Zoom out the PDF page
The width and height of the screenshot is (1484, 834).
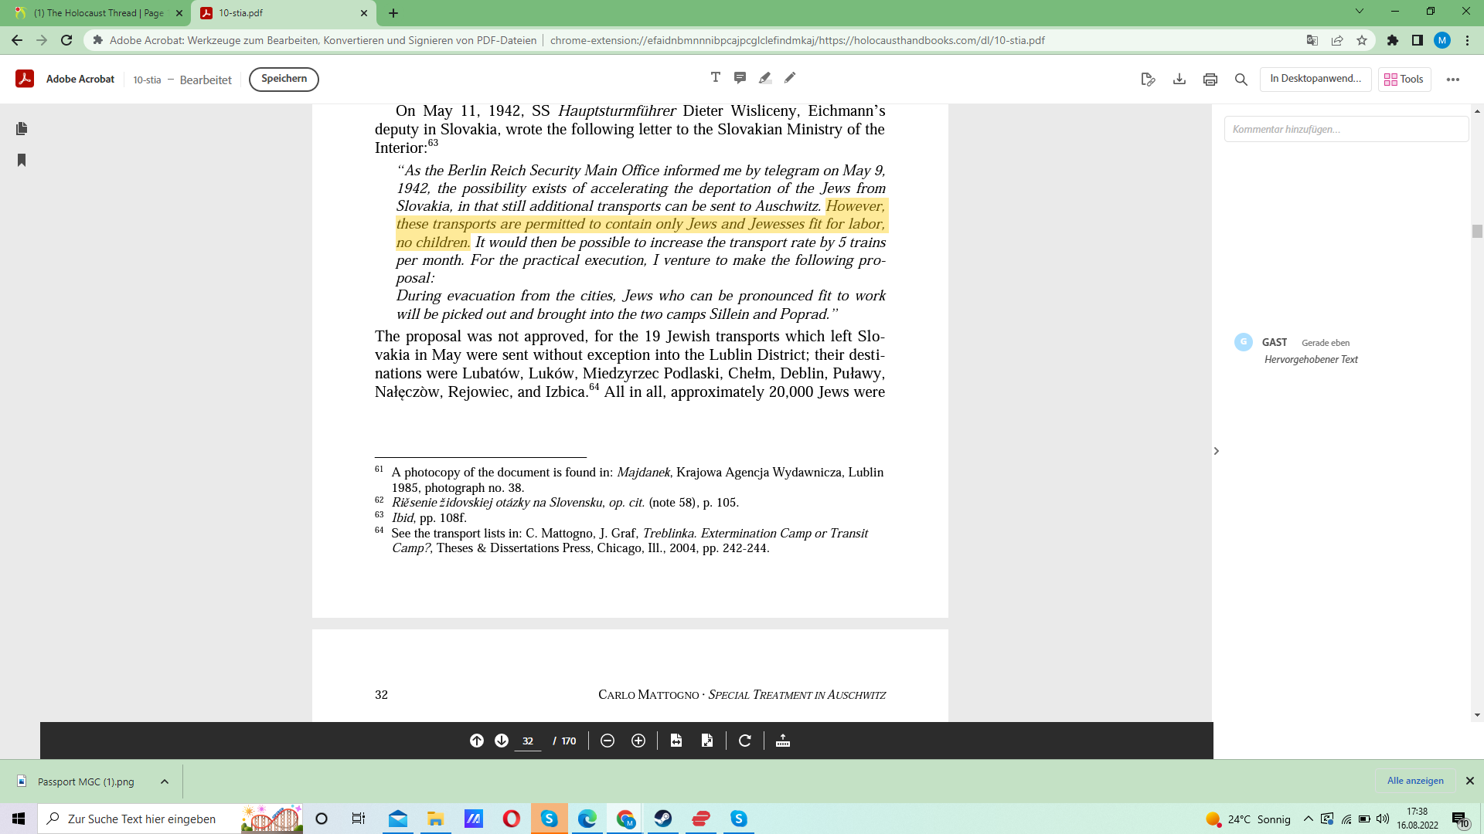608,741
